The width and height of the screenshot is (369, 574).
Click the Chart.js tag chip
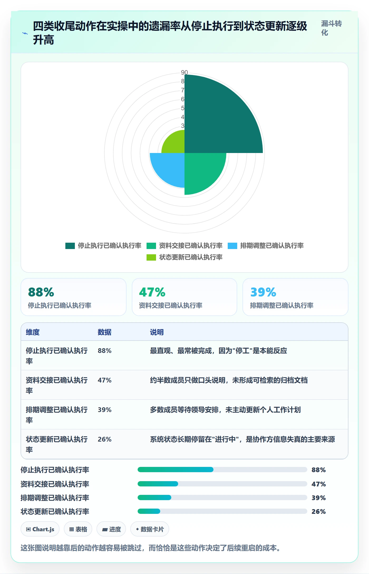[x=40, y=529]
